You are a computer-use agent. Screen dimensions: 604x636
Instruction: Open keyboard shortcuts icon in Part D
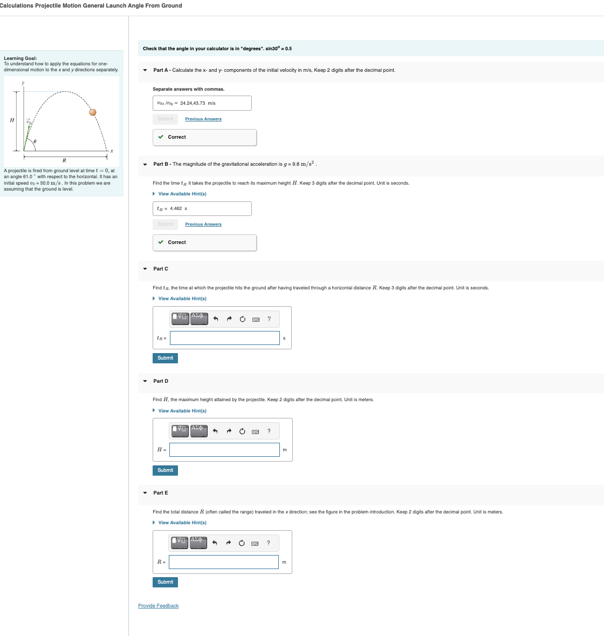point(255,431)
